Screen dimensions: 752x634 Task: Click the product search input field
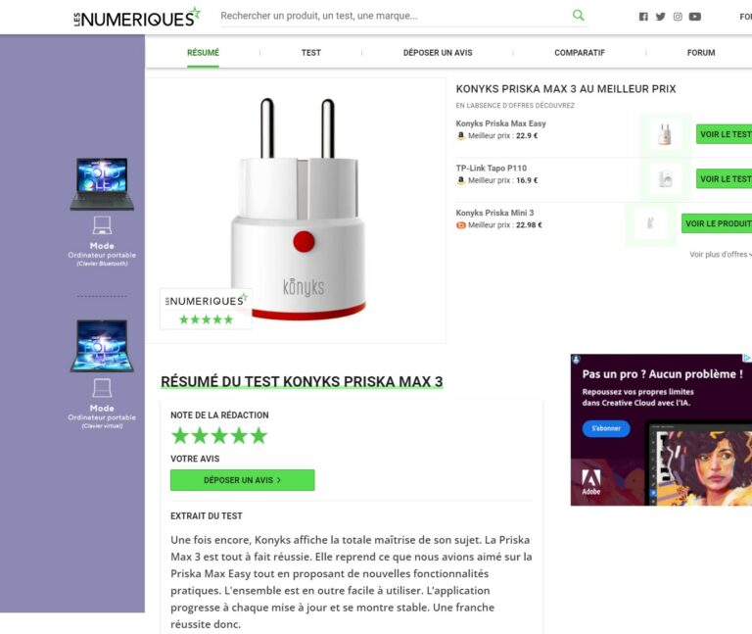pyautogui.click(x=394, y=16)
